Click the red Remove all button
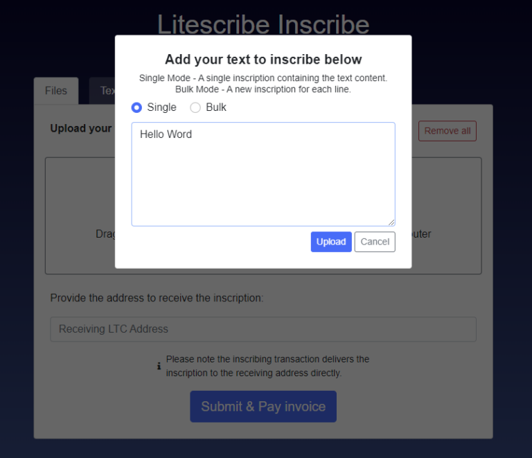Image resolution: width=532 pixels, height=458 pixels. pos(447,131)
